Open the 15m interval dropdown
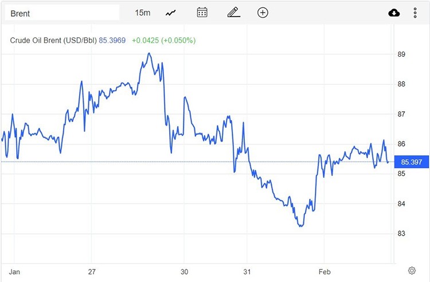 click(142, 13)
